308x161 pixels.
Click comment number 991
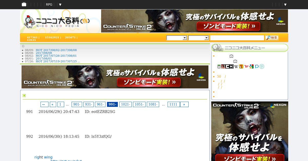click(30, 112)
